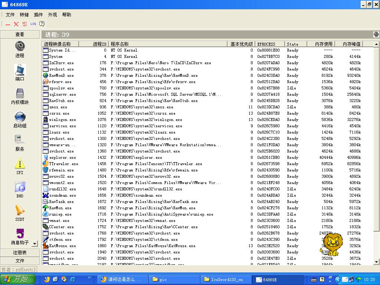
Task: Select the lsass.exe process row
Action: (207, 132)
